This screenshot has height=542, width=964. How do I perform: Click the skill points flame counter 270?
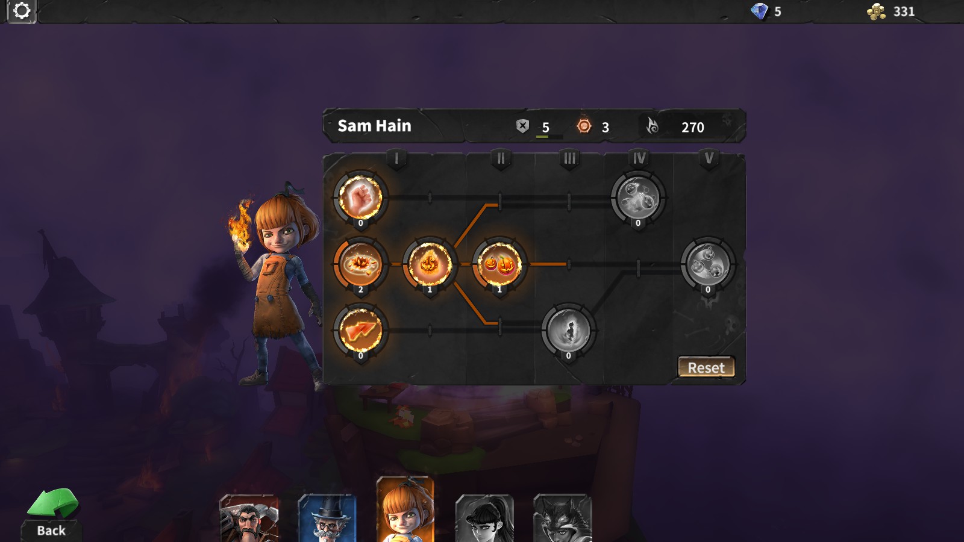coord(676,126)
